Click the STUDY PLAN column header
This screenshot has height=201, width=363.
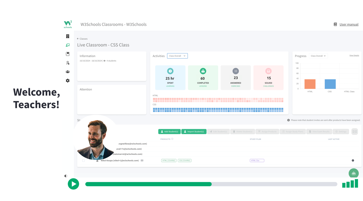pyautogui.click(x=255, y=139)
